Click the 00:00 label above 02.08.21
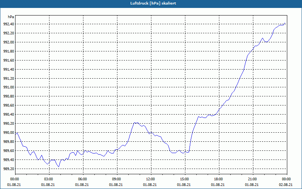Image resolution: width=302 pixels, height=189 pixels. click(x=286, y=179)
